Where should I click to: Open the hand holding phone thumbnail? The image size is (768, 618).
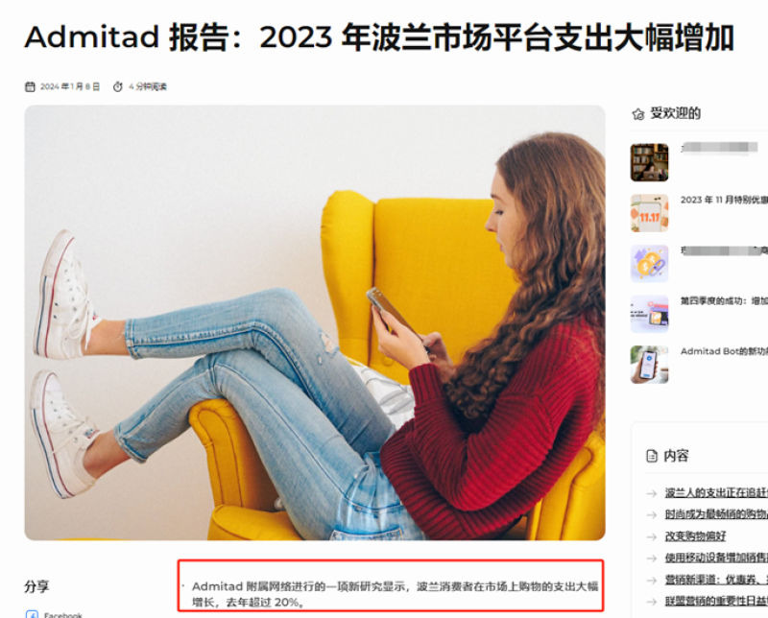tap(650, 365)
